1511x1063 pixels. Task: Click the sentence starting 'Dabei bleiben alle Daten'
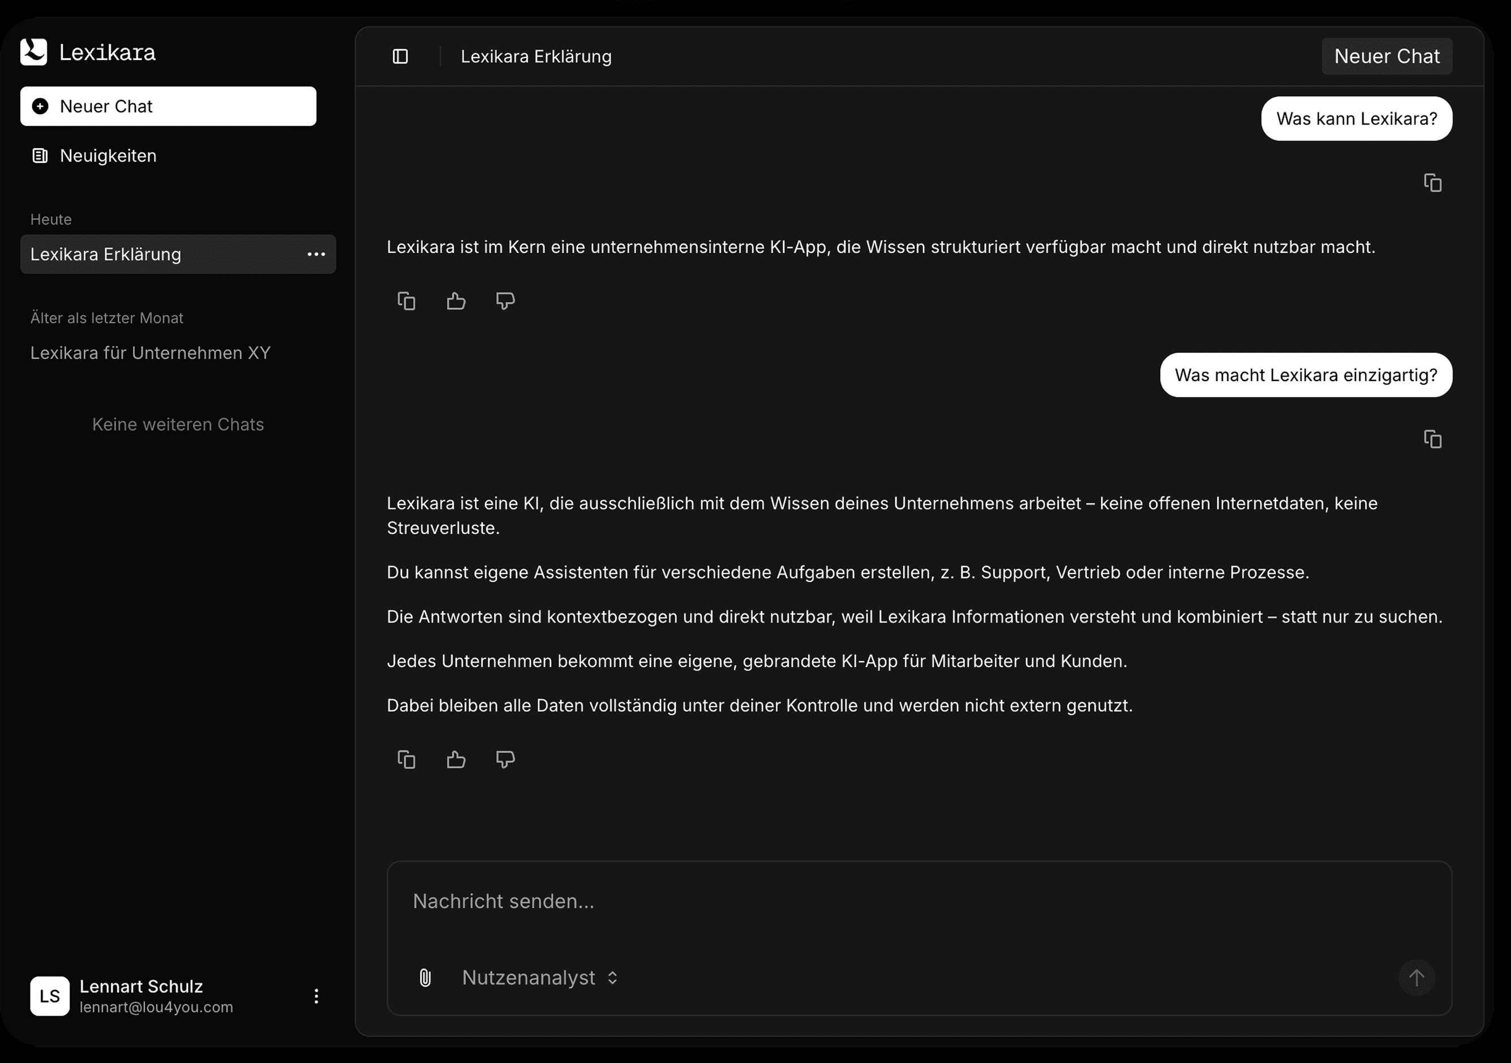(x=760, y=706)
